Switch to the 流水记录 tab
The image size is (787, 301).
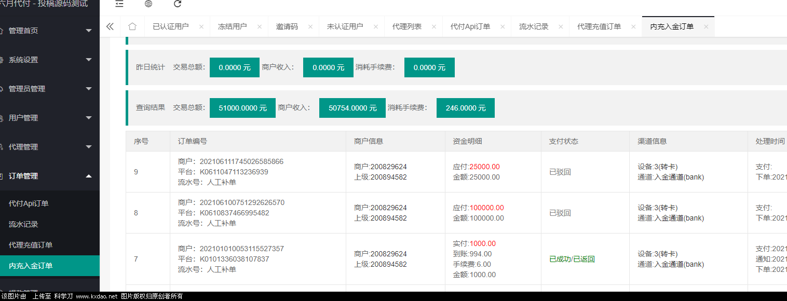(x=534, y=26)
